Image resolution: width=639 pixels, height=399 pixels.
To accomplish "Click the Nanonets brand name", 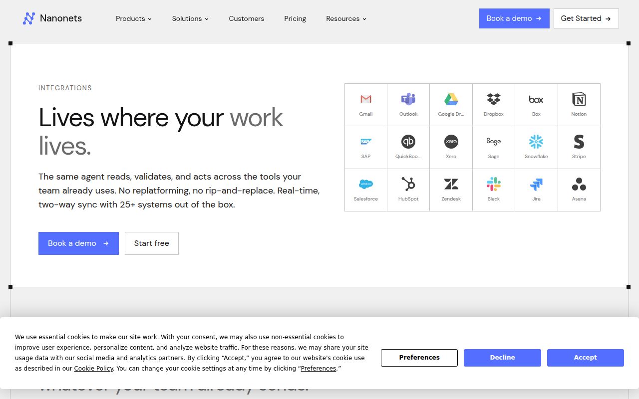I will (x=61, y=18).
